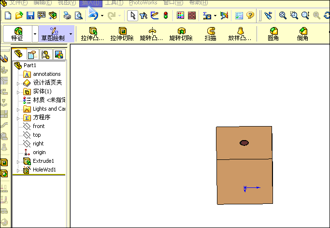Image resolution: width=330 pixels, height=228 pixels.
Task: Click the sigma measure tool icon
Action: tap(207, 15)
